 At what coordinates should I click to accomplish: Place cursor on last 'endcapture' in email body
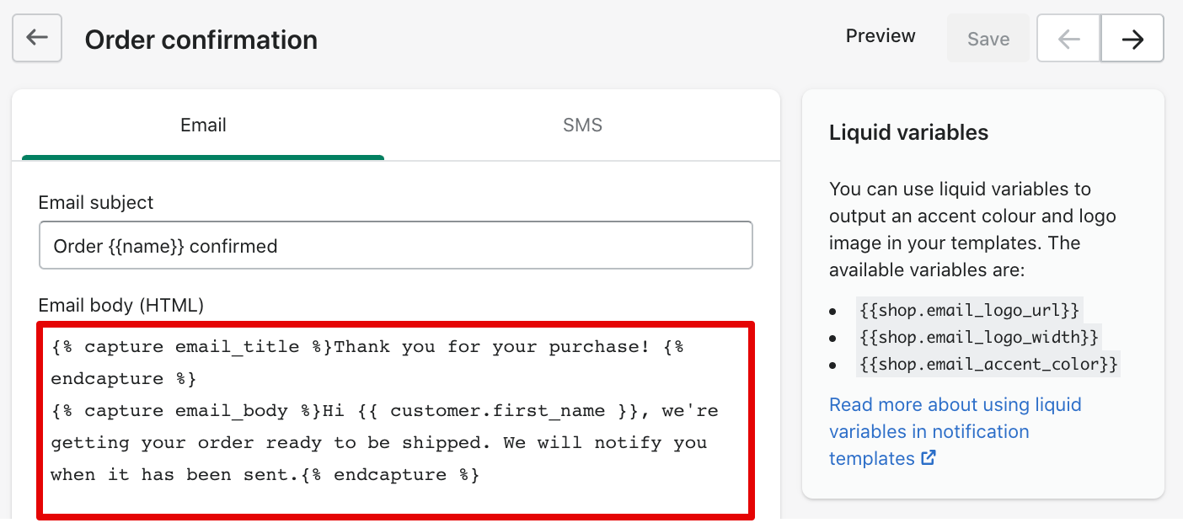pyautogui.click(x=390, y=475)
